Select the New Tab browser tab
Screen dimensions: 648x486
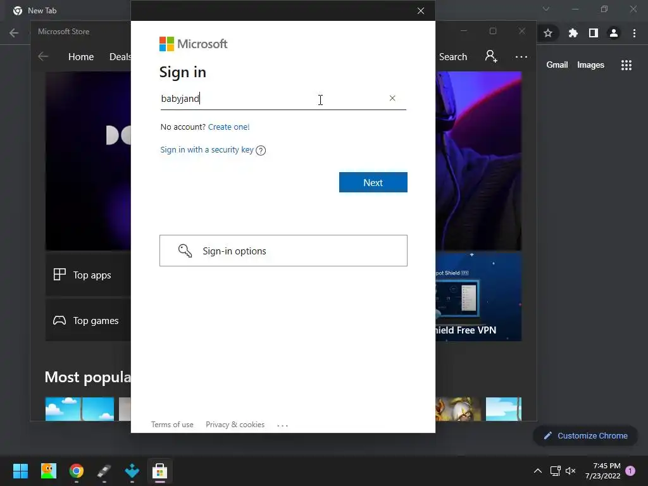pos(41,11)
